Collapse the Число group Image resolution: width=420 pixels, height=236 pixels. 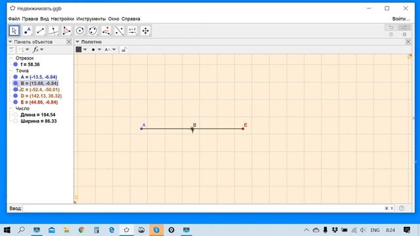(x=10, y=108)
